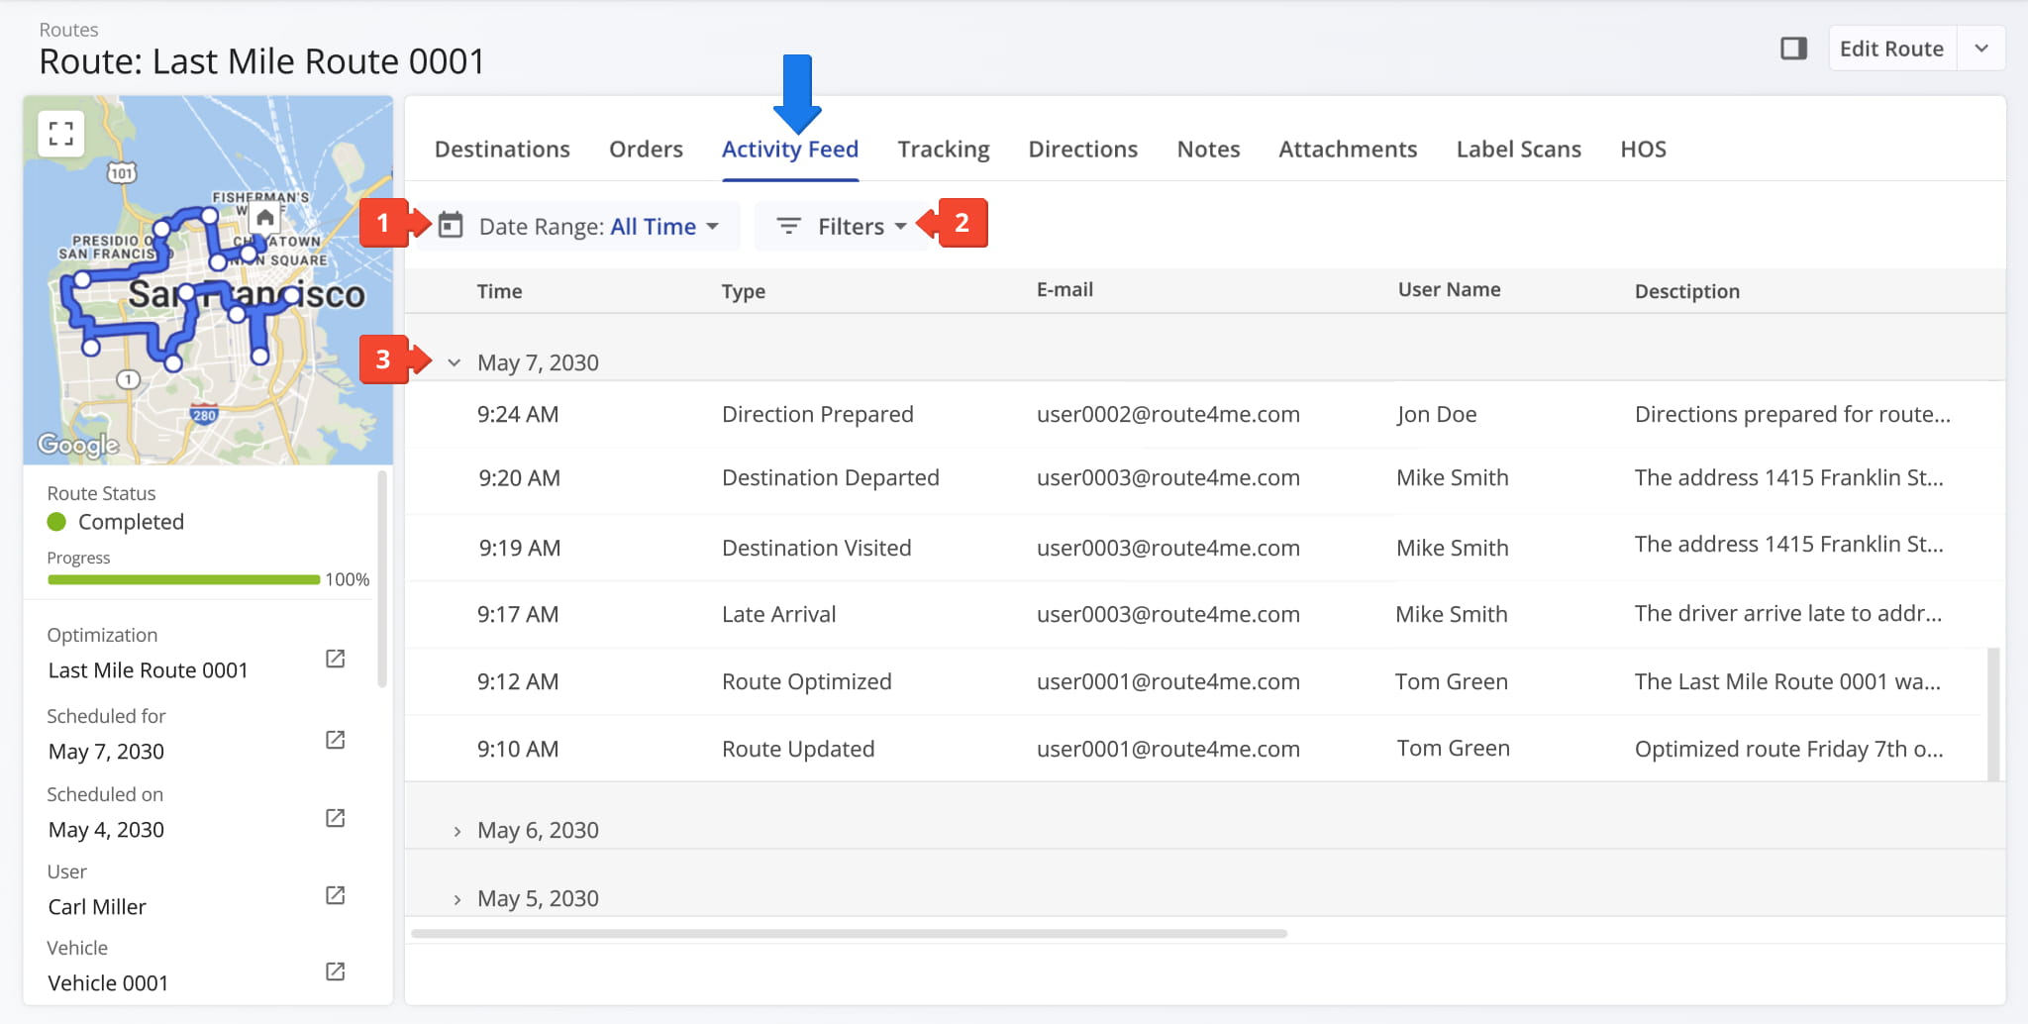Viewport: 2028px width, 1024px height.
Task: Open the Optimization external link icon
Action: point(336,660)
